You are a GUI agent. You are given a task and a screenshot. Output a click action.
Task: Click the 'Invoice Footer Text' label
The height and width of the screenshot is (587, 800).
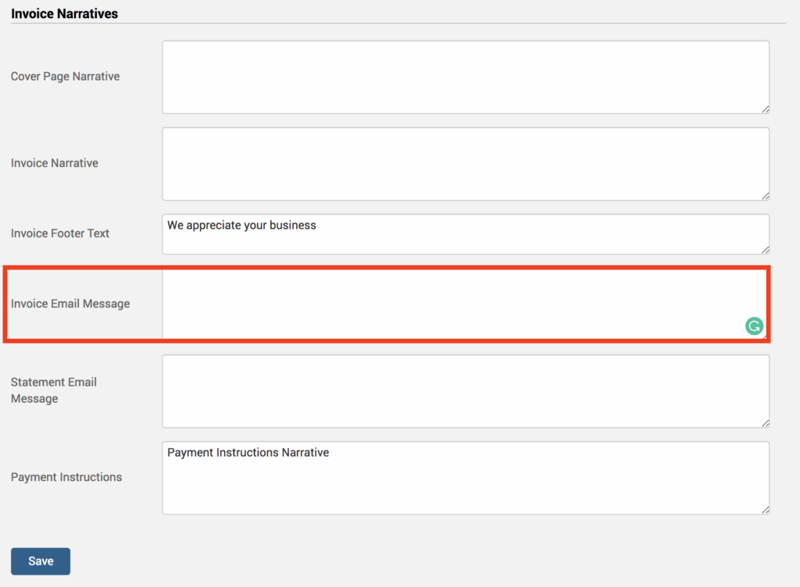coord(60,233)
